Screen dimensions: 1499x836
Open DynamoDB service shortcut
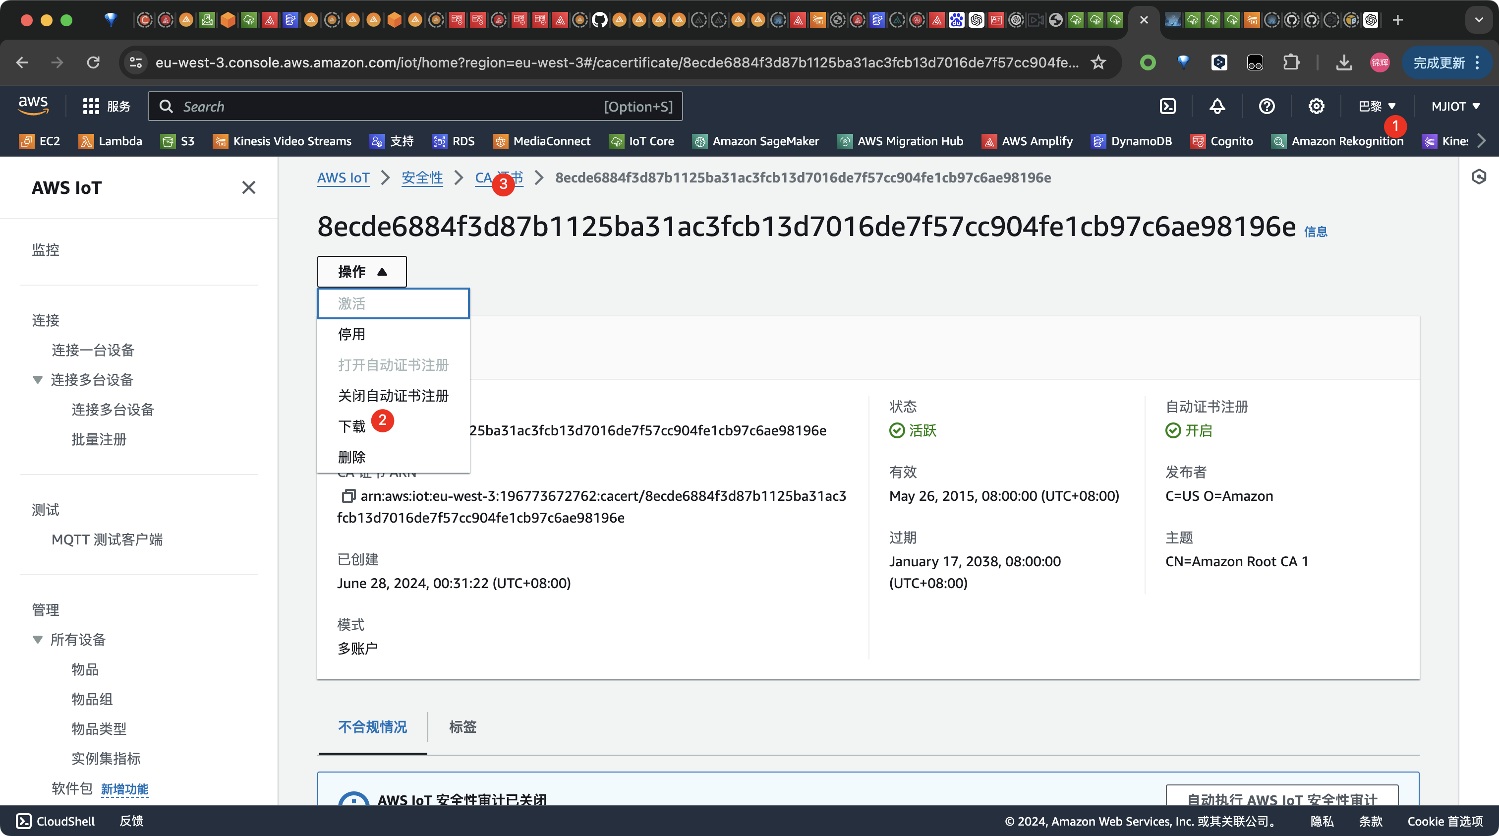1131,141
